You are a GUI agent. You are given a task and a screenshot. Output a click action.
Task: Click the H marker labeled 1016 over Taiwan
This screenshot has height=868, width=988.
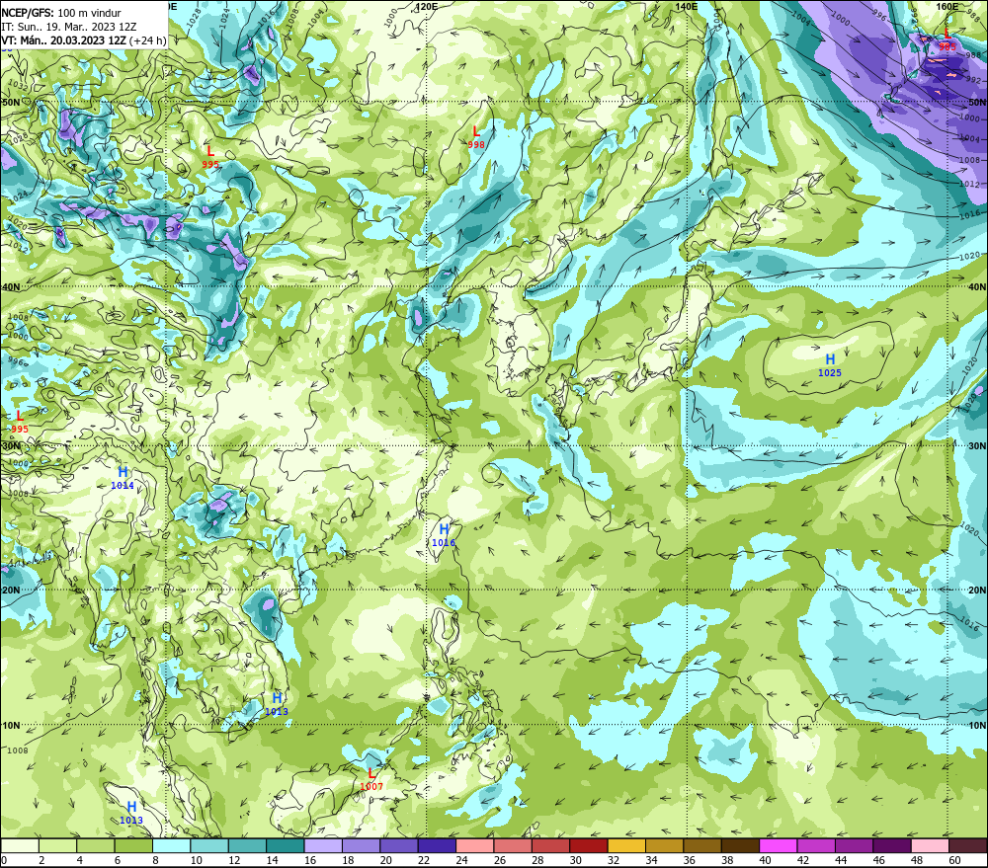click(445, 529)
